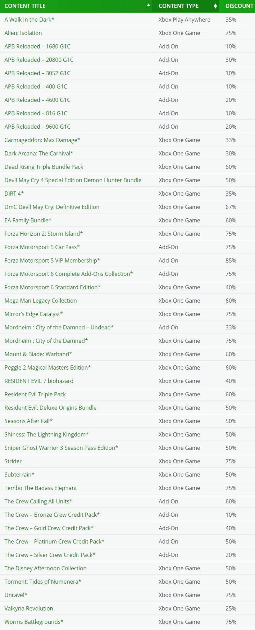Open the Alien: Isolation deal link
This screenshot has width=255, height=630.
click(23, 33)
